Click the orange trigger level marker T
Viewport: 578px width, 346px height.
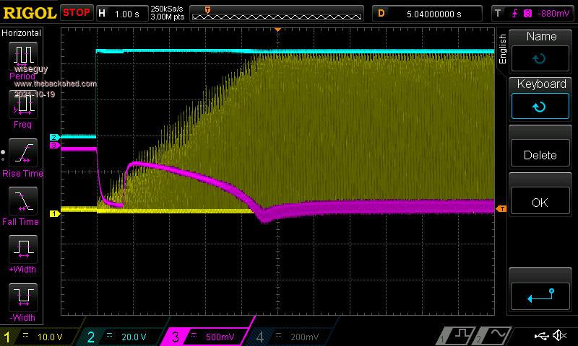(501, 208)
